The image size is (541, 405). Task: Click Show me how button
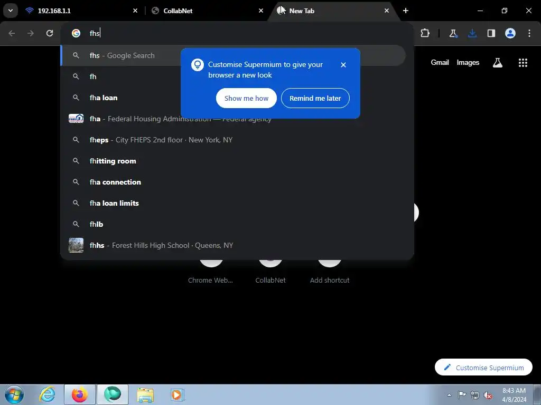click(246, 98)
